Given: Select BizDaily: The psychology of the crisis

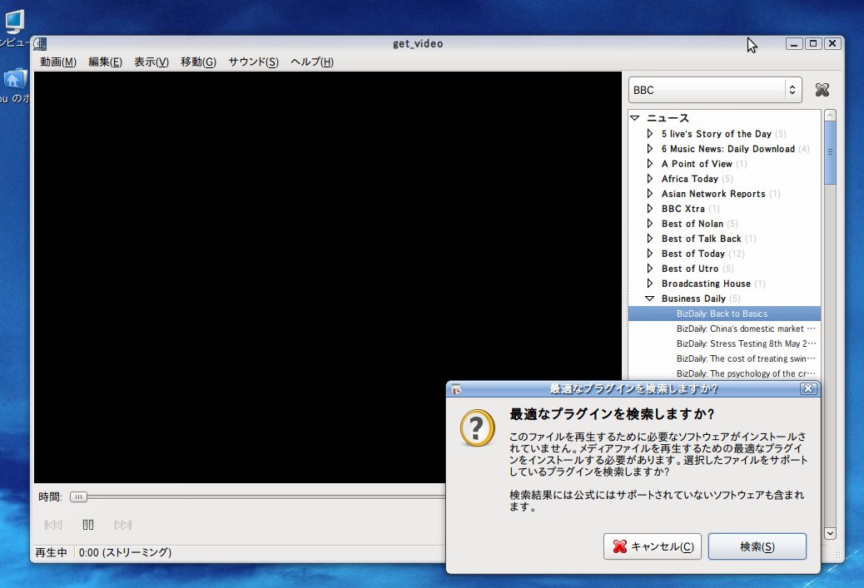Looking at the screenshot, I should click(x=725, y=373).
